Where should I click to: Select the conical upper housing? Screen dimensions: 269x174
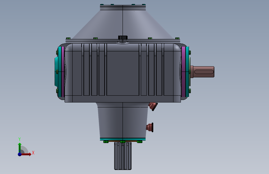coord(123,24)
